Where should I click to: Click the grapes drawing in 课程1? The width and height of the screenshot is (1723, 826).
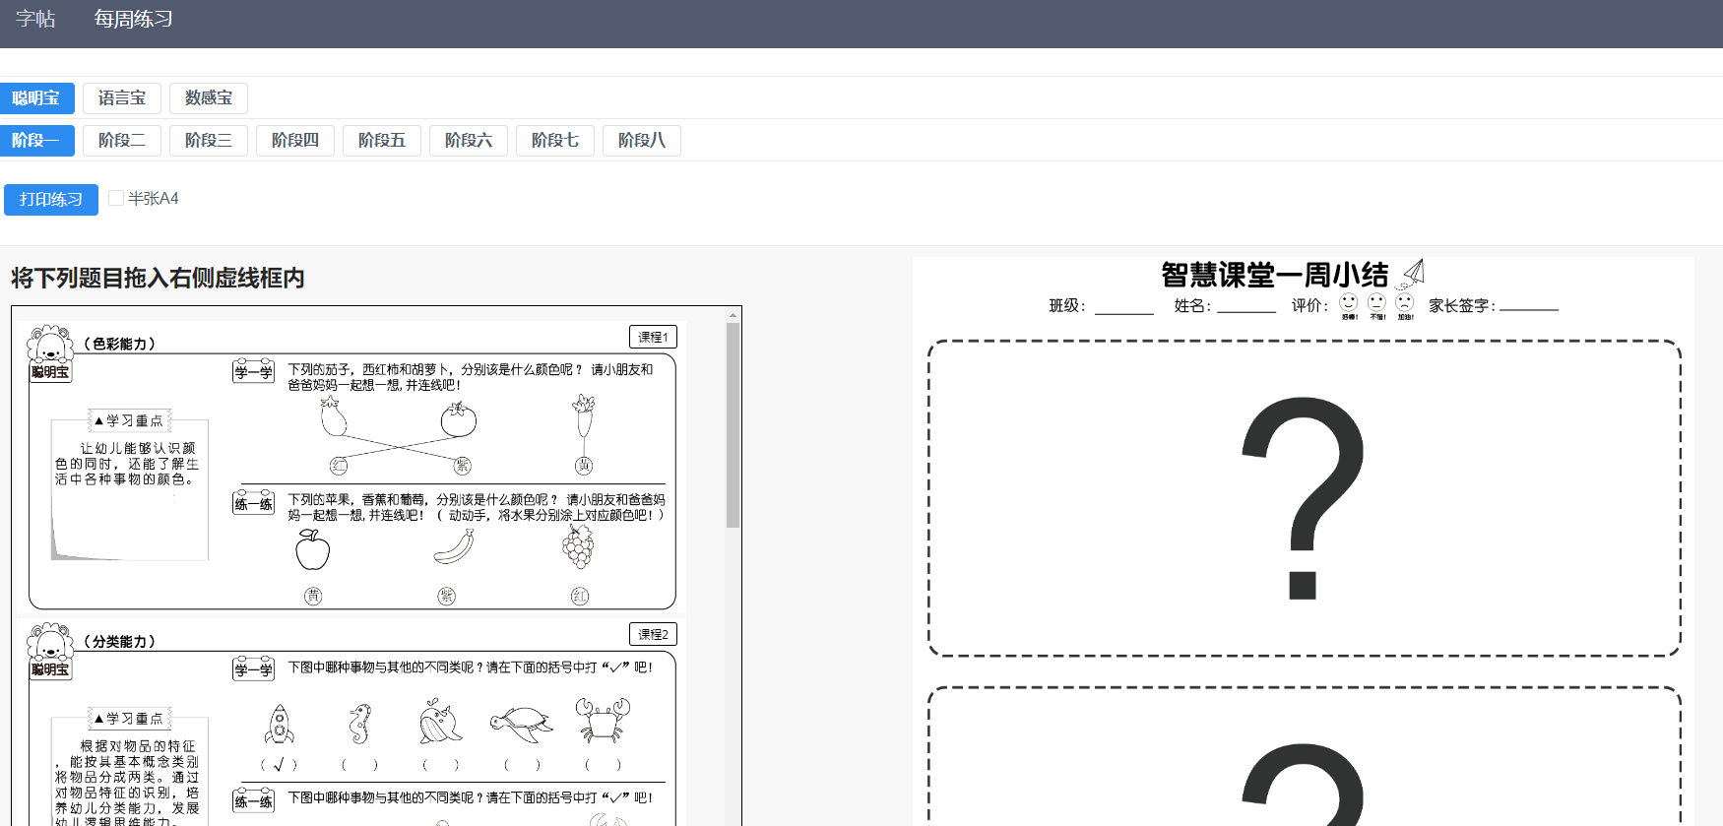579,546
